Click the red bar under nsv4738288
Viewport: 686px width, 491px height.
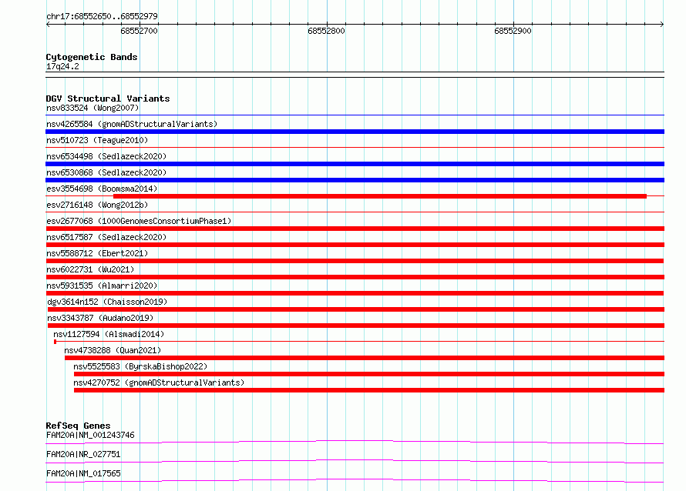365,358
